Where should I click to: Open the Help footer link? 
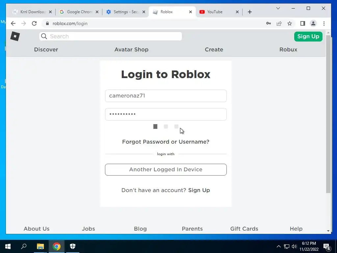click(296, 229)
